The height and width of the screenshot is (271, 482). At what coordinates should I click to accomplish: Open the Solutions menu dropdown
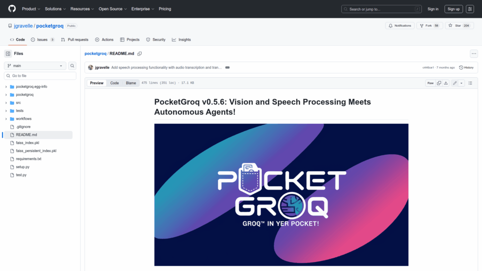click(x=56, y=9)
